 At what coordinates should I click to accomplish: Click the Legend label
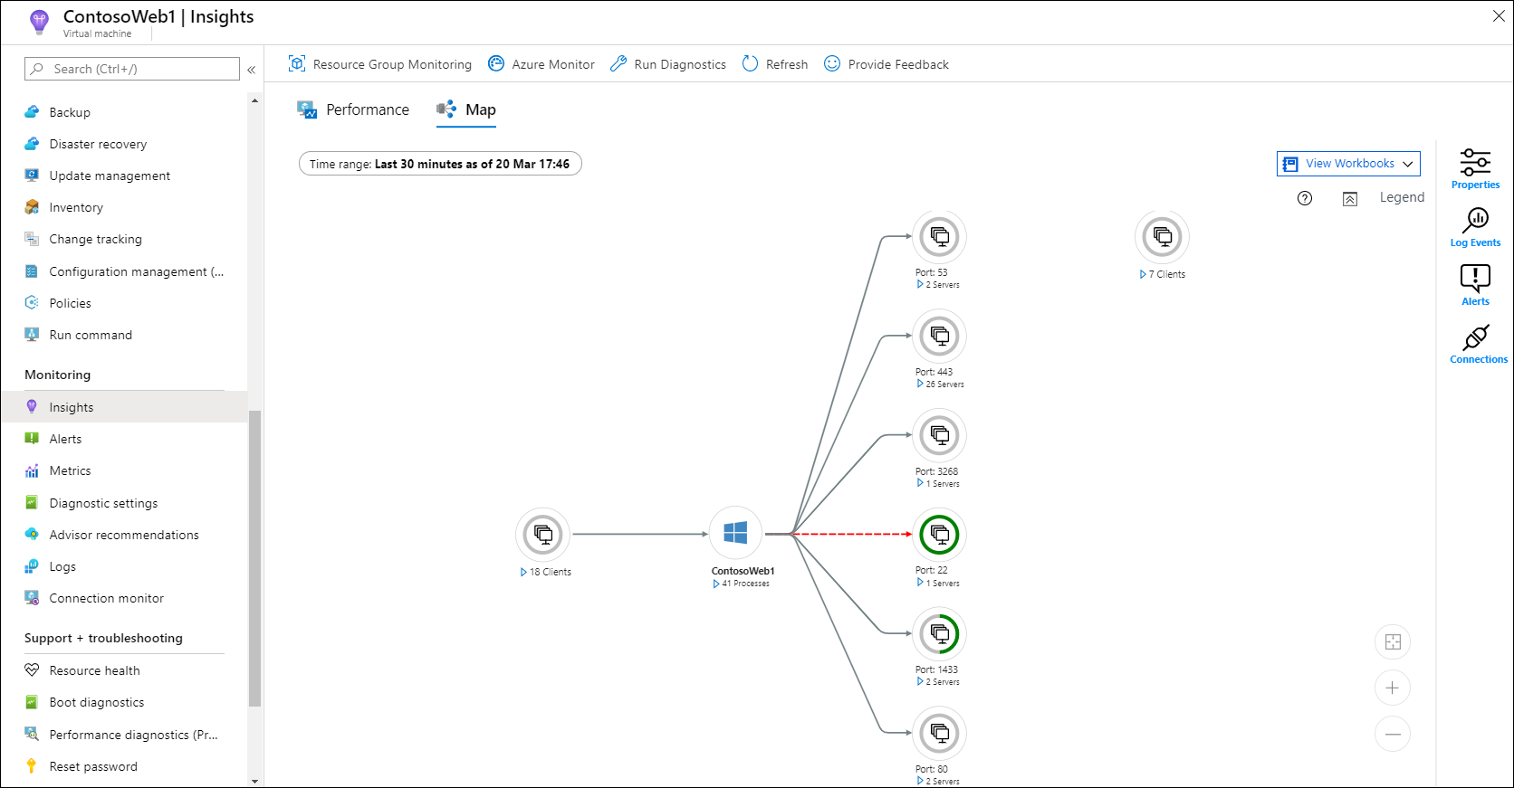coord(1402,197)
